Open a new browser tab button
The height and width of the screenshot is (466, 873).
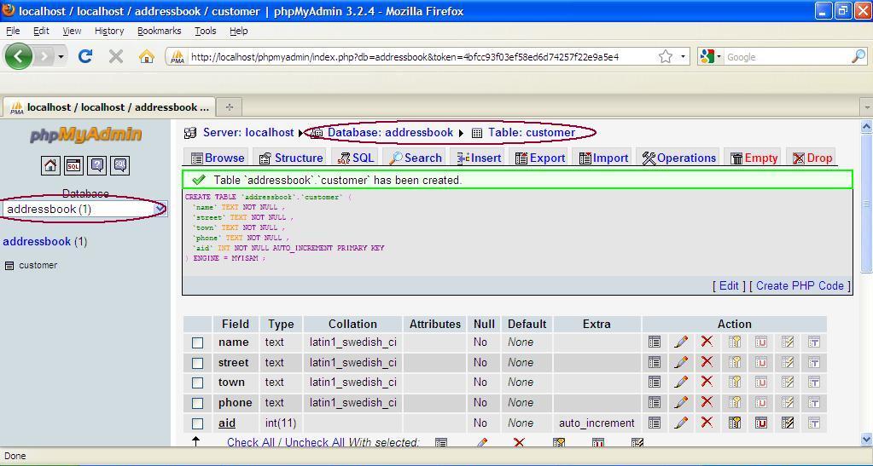[x=229, y=106]
